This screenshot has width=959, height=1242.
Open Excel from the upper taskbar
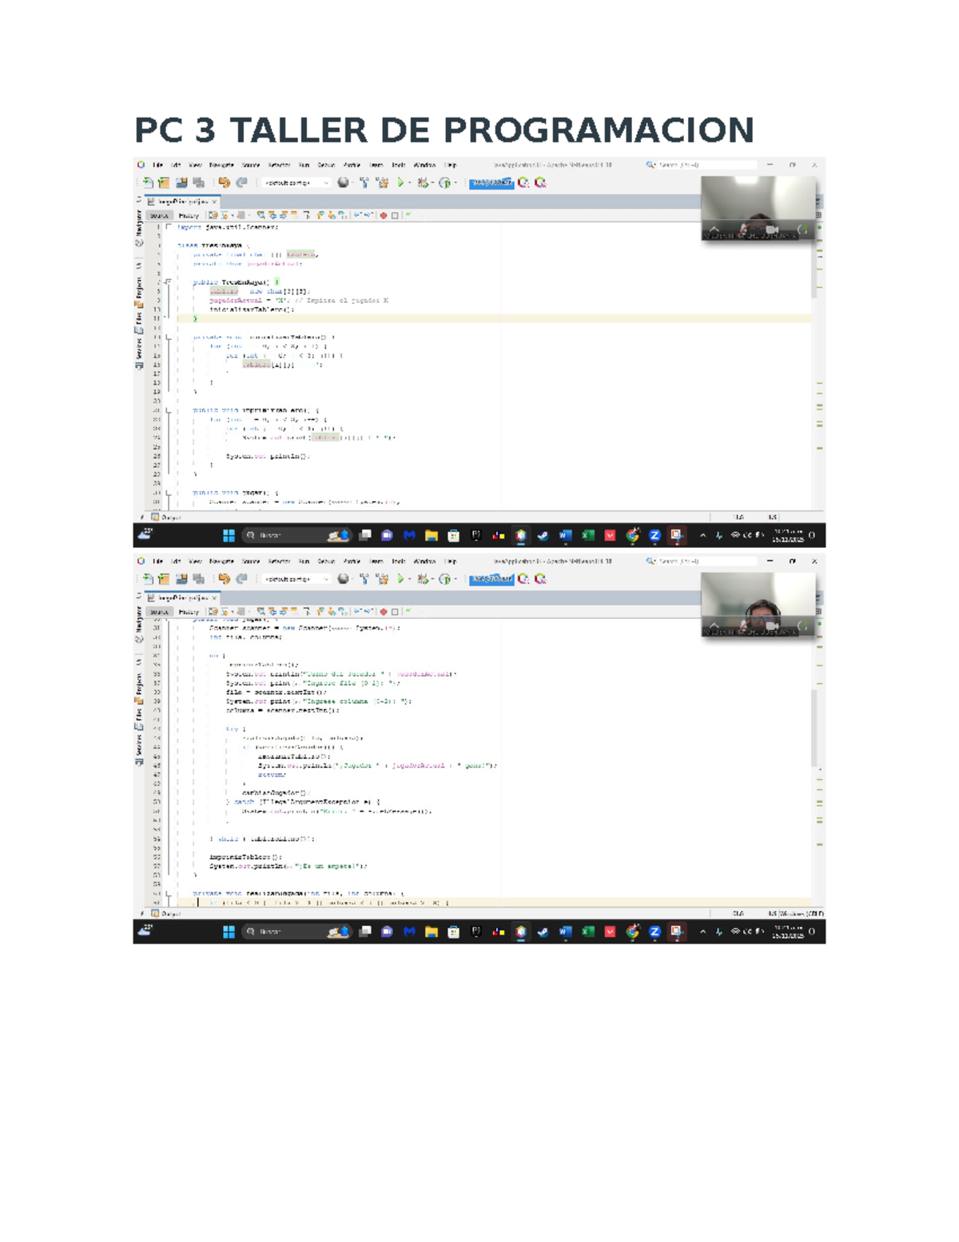pyautogui.click(x=587, y=535)
